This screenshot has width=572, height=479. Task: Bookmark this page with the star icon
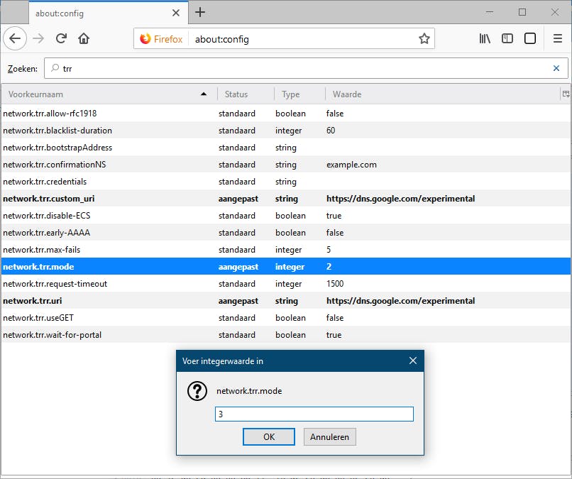[x=424, y=38]
